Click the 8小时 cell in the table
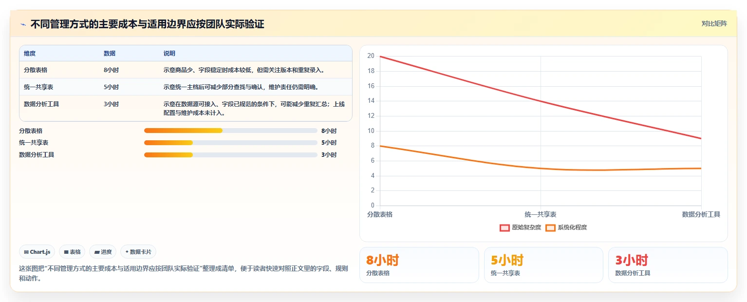This screenshot has width=747, height=302. coord(111,70)
